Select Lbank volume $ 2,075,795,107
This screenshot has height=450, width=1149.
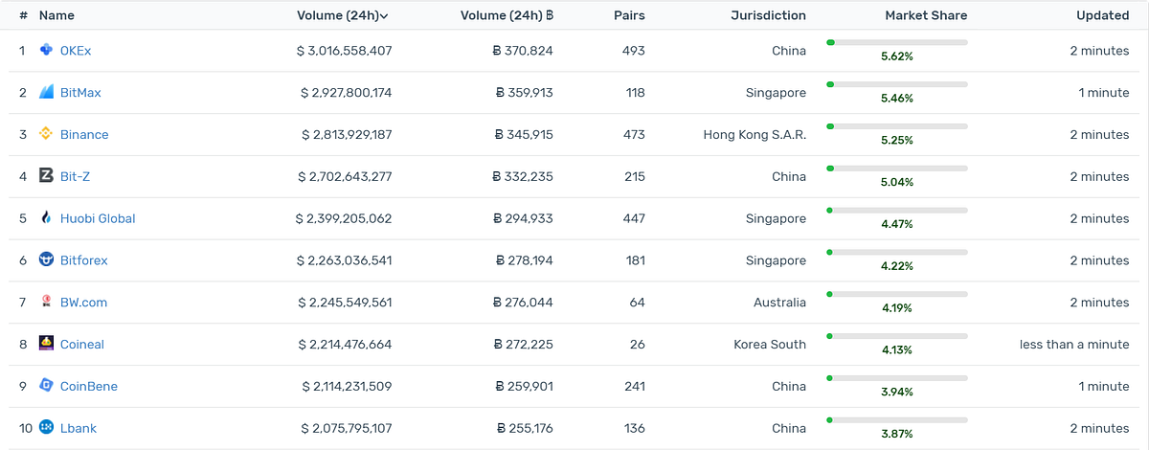point(346,429)
